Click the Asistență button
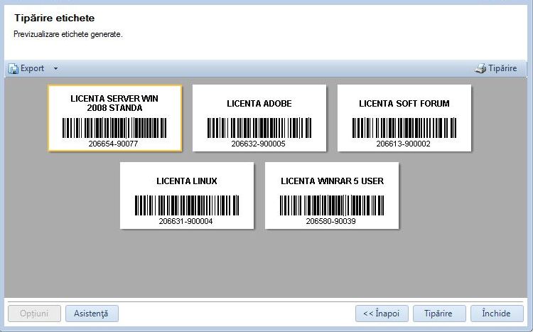 92,314
